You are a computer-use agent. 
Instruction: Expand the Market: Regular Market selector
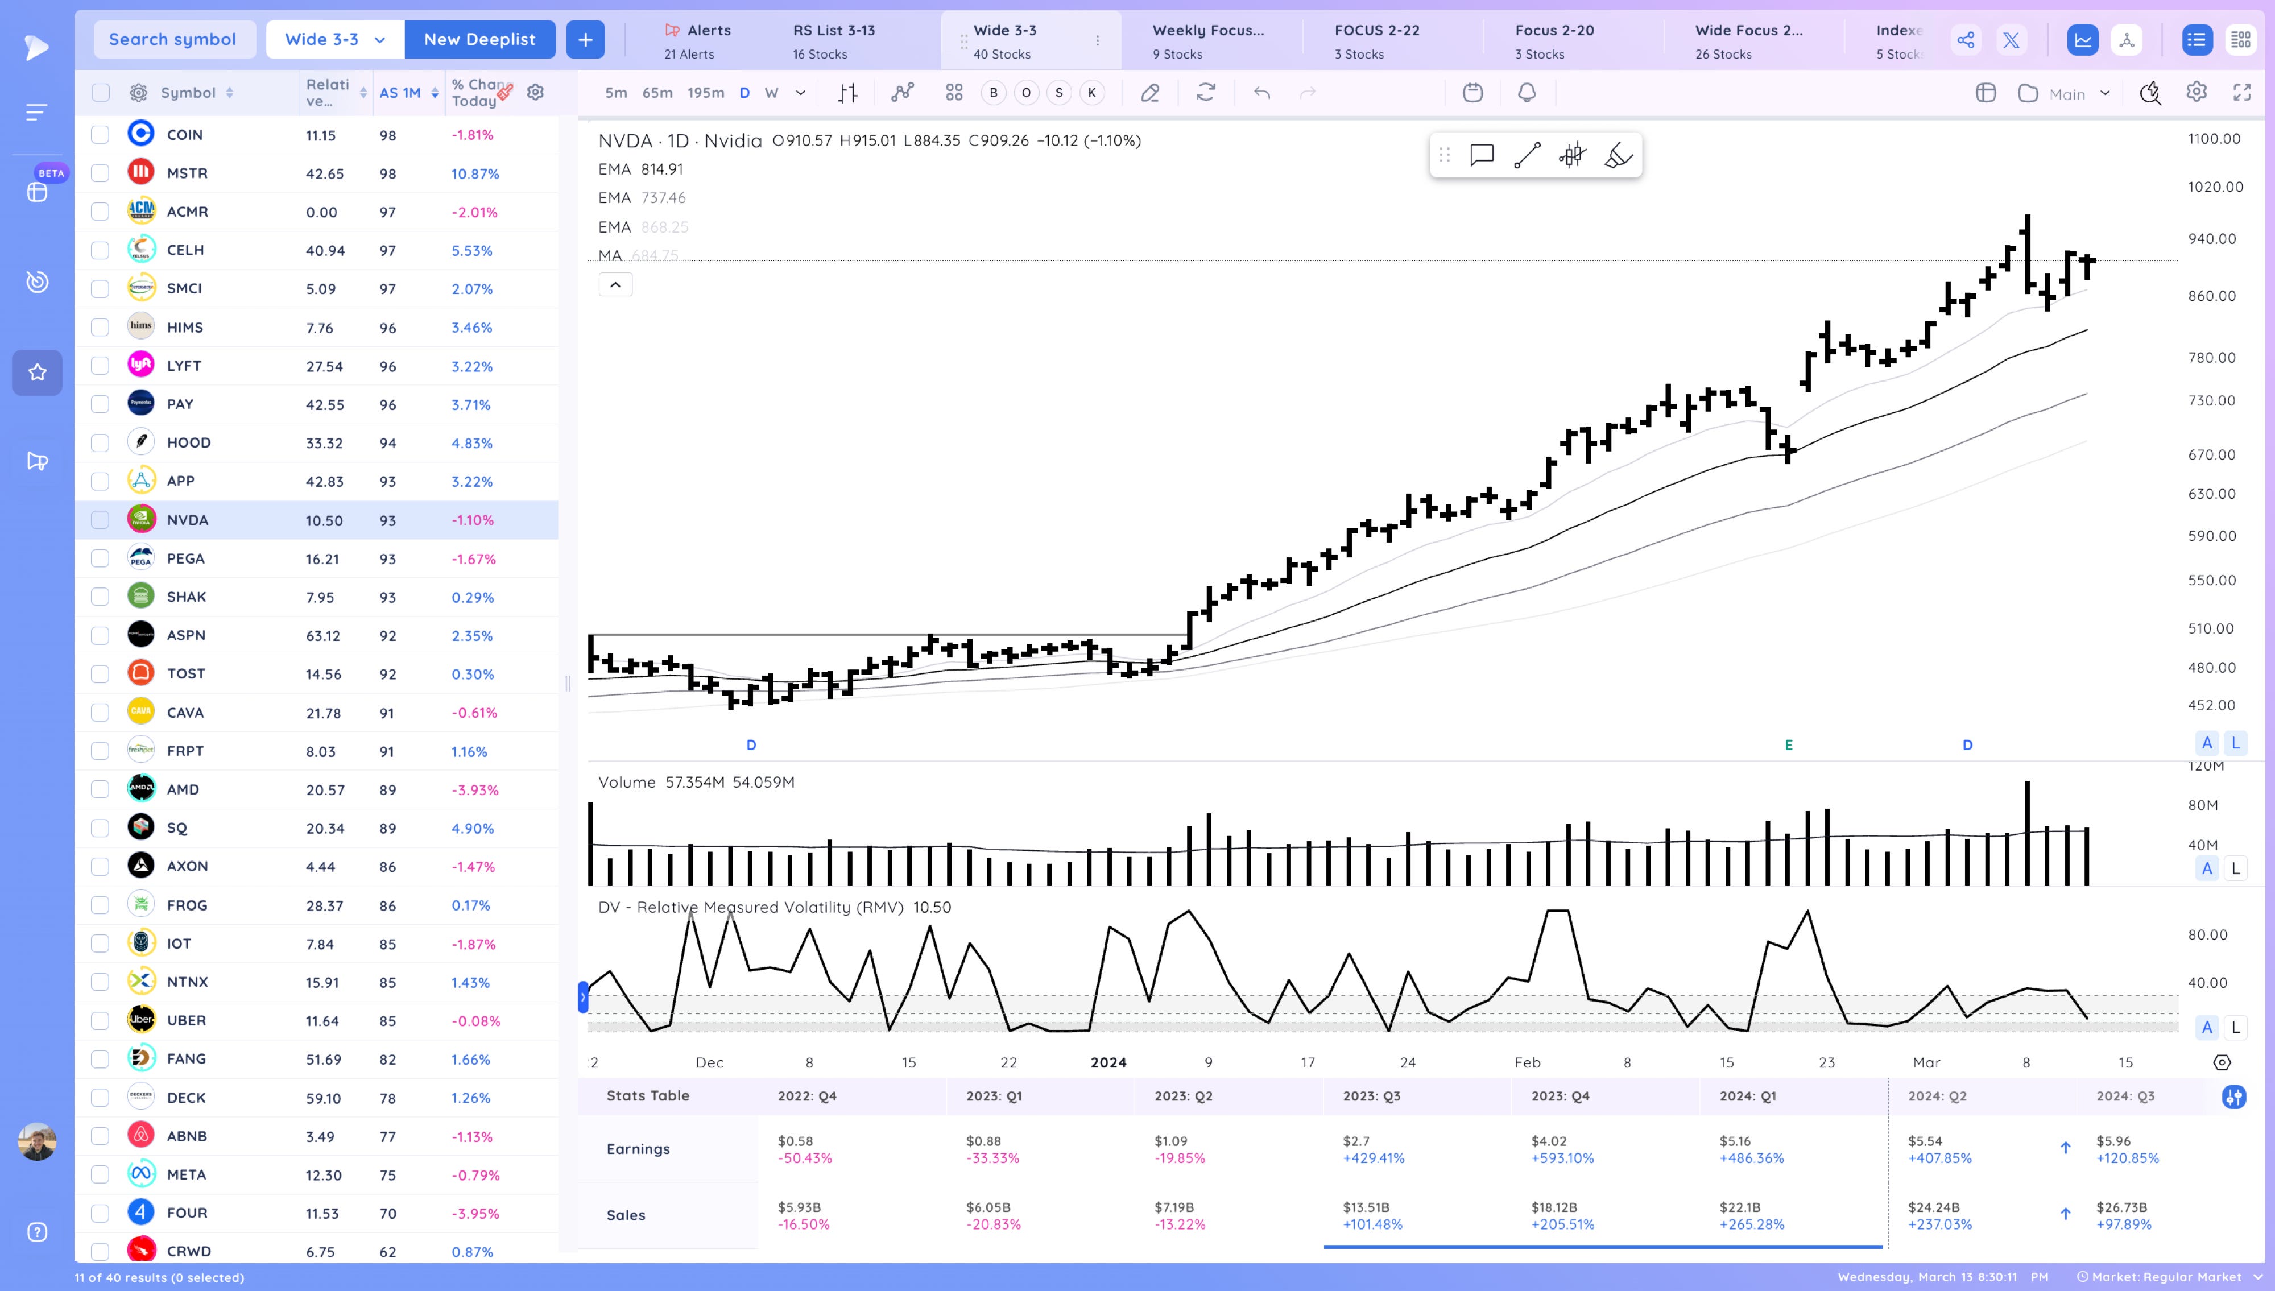[x=2169, y=1277]
